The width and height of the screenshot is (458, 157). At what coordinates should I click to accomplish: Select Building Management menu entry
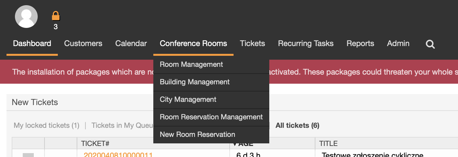(x=211, y=82)
